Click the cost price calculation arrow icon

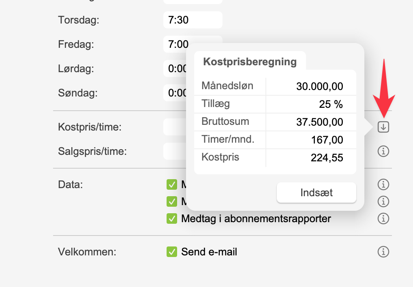383,127
